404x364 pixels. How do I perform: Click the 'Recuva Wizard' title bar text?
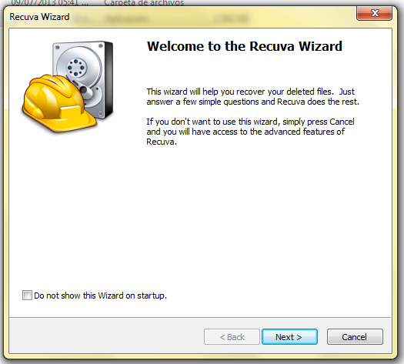(39, 17)
